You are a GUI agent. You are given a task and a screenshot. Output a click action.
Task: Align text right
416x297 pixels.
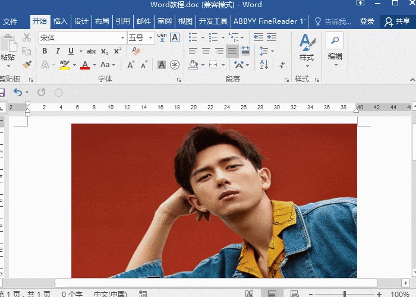tap(219, 51)
